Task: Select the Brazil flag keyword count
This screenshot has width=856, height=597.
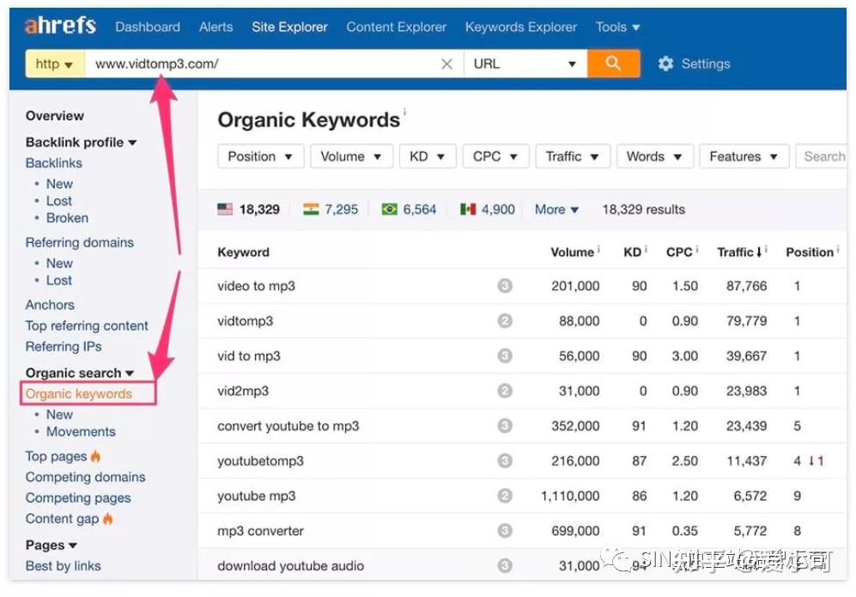Action: [x=419, y=209]
